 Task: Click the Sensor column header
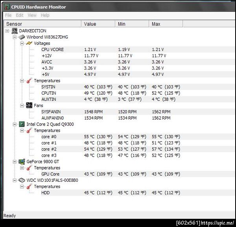point(42,24)
